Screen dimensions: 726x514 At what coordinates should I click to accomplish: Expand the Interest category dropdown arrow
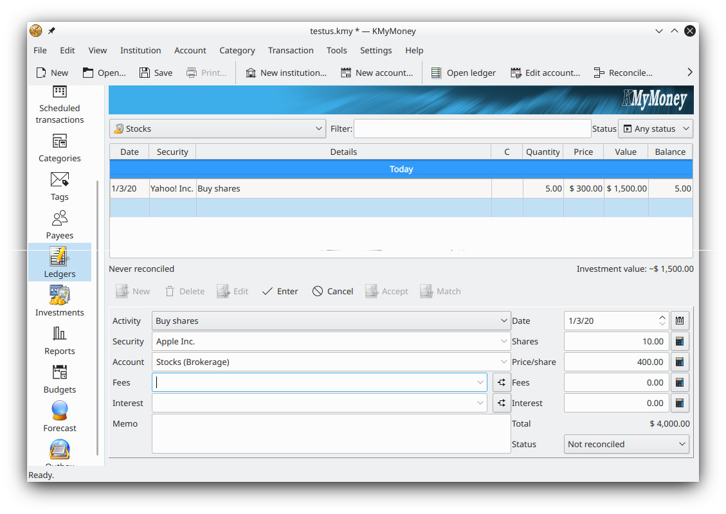[x=480, y=403]
